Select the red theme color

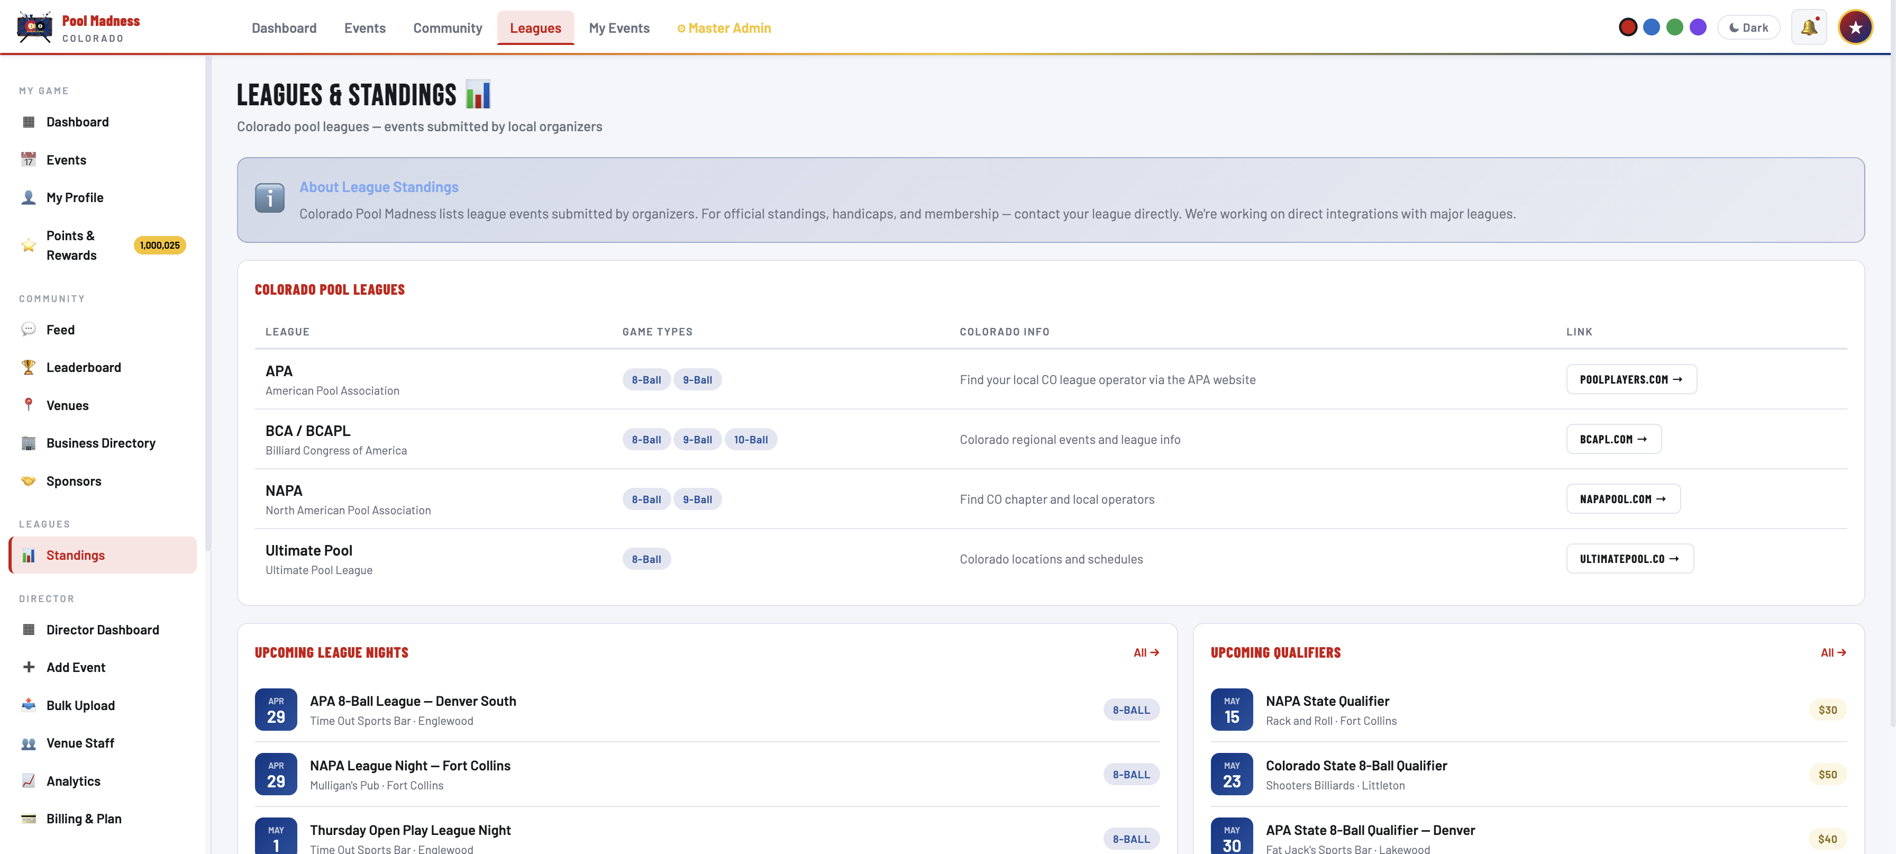pos(1627,27)
